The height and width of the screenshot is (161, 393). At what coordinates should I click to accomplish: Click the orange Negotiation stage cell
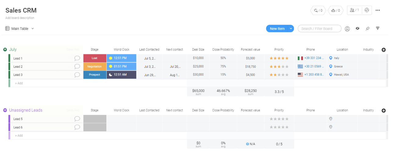click(95, 66)
